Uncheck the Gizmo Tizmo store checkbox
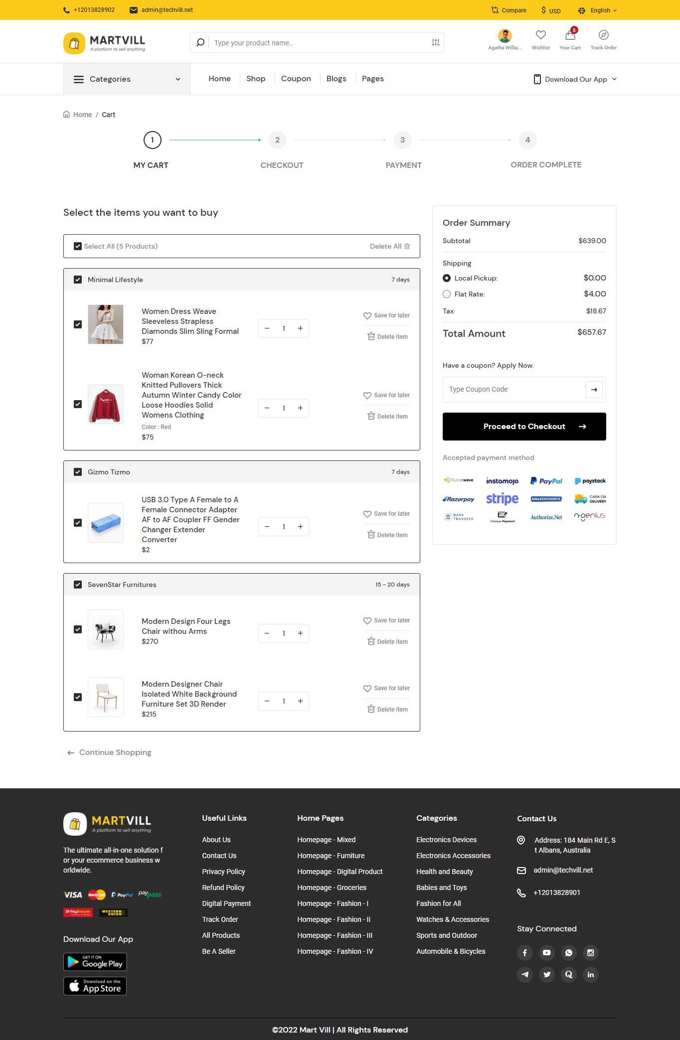Screen dimensions: 680x1040 point(78,471)
